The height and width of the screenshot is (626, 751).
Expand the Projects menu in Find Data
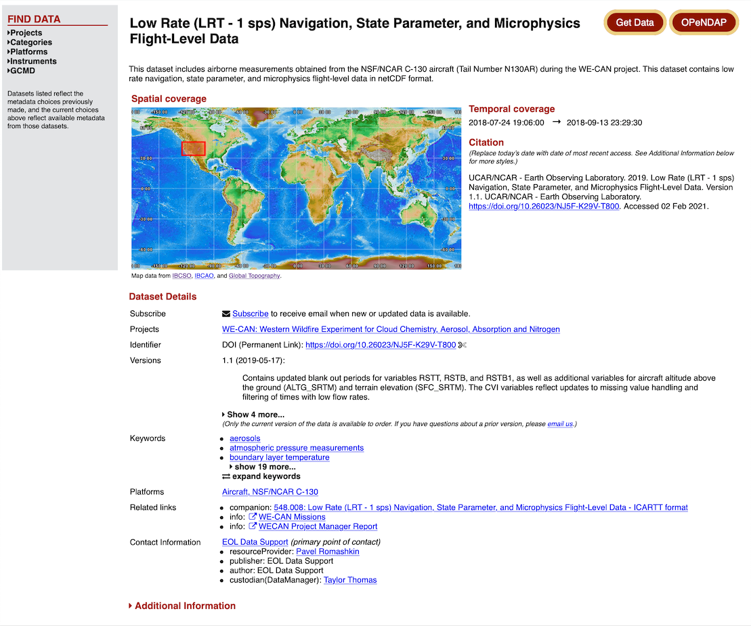(26, 33)
